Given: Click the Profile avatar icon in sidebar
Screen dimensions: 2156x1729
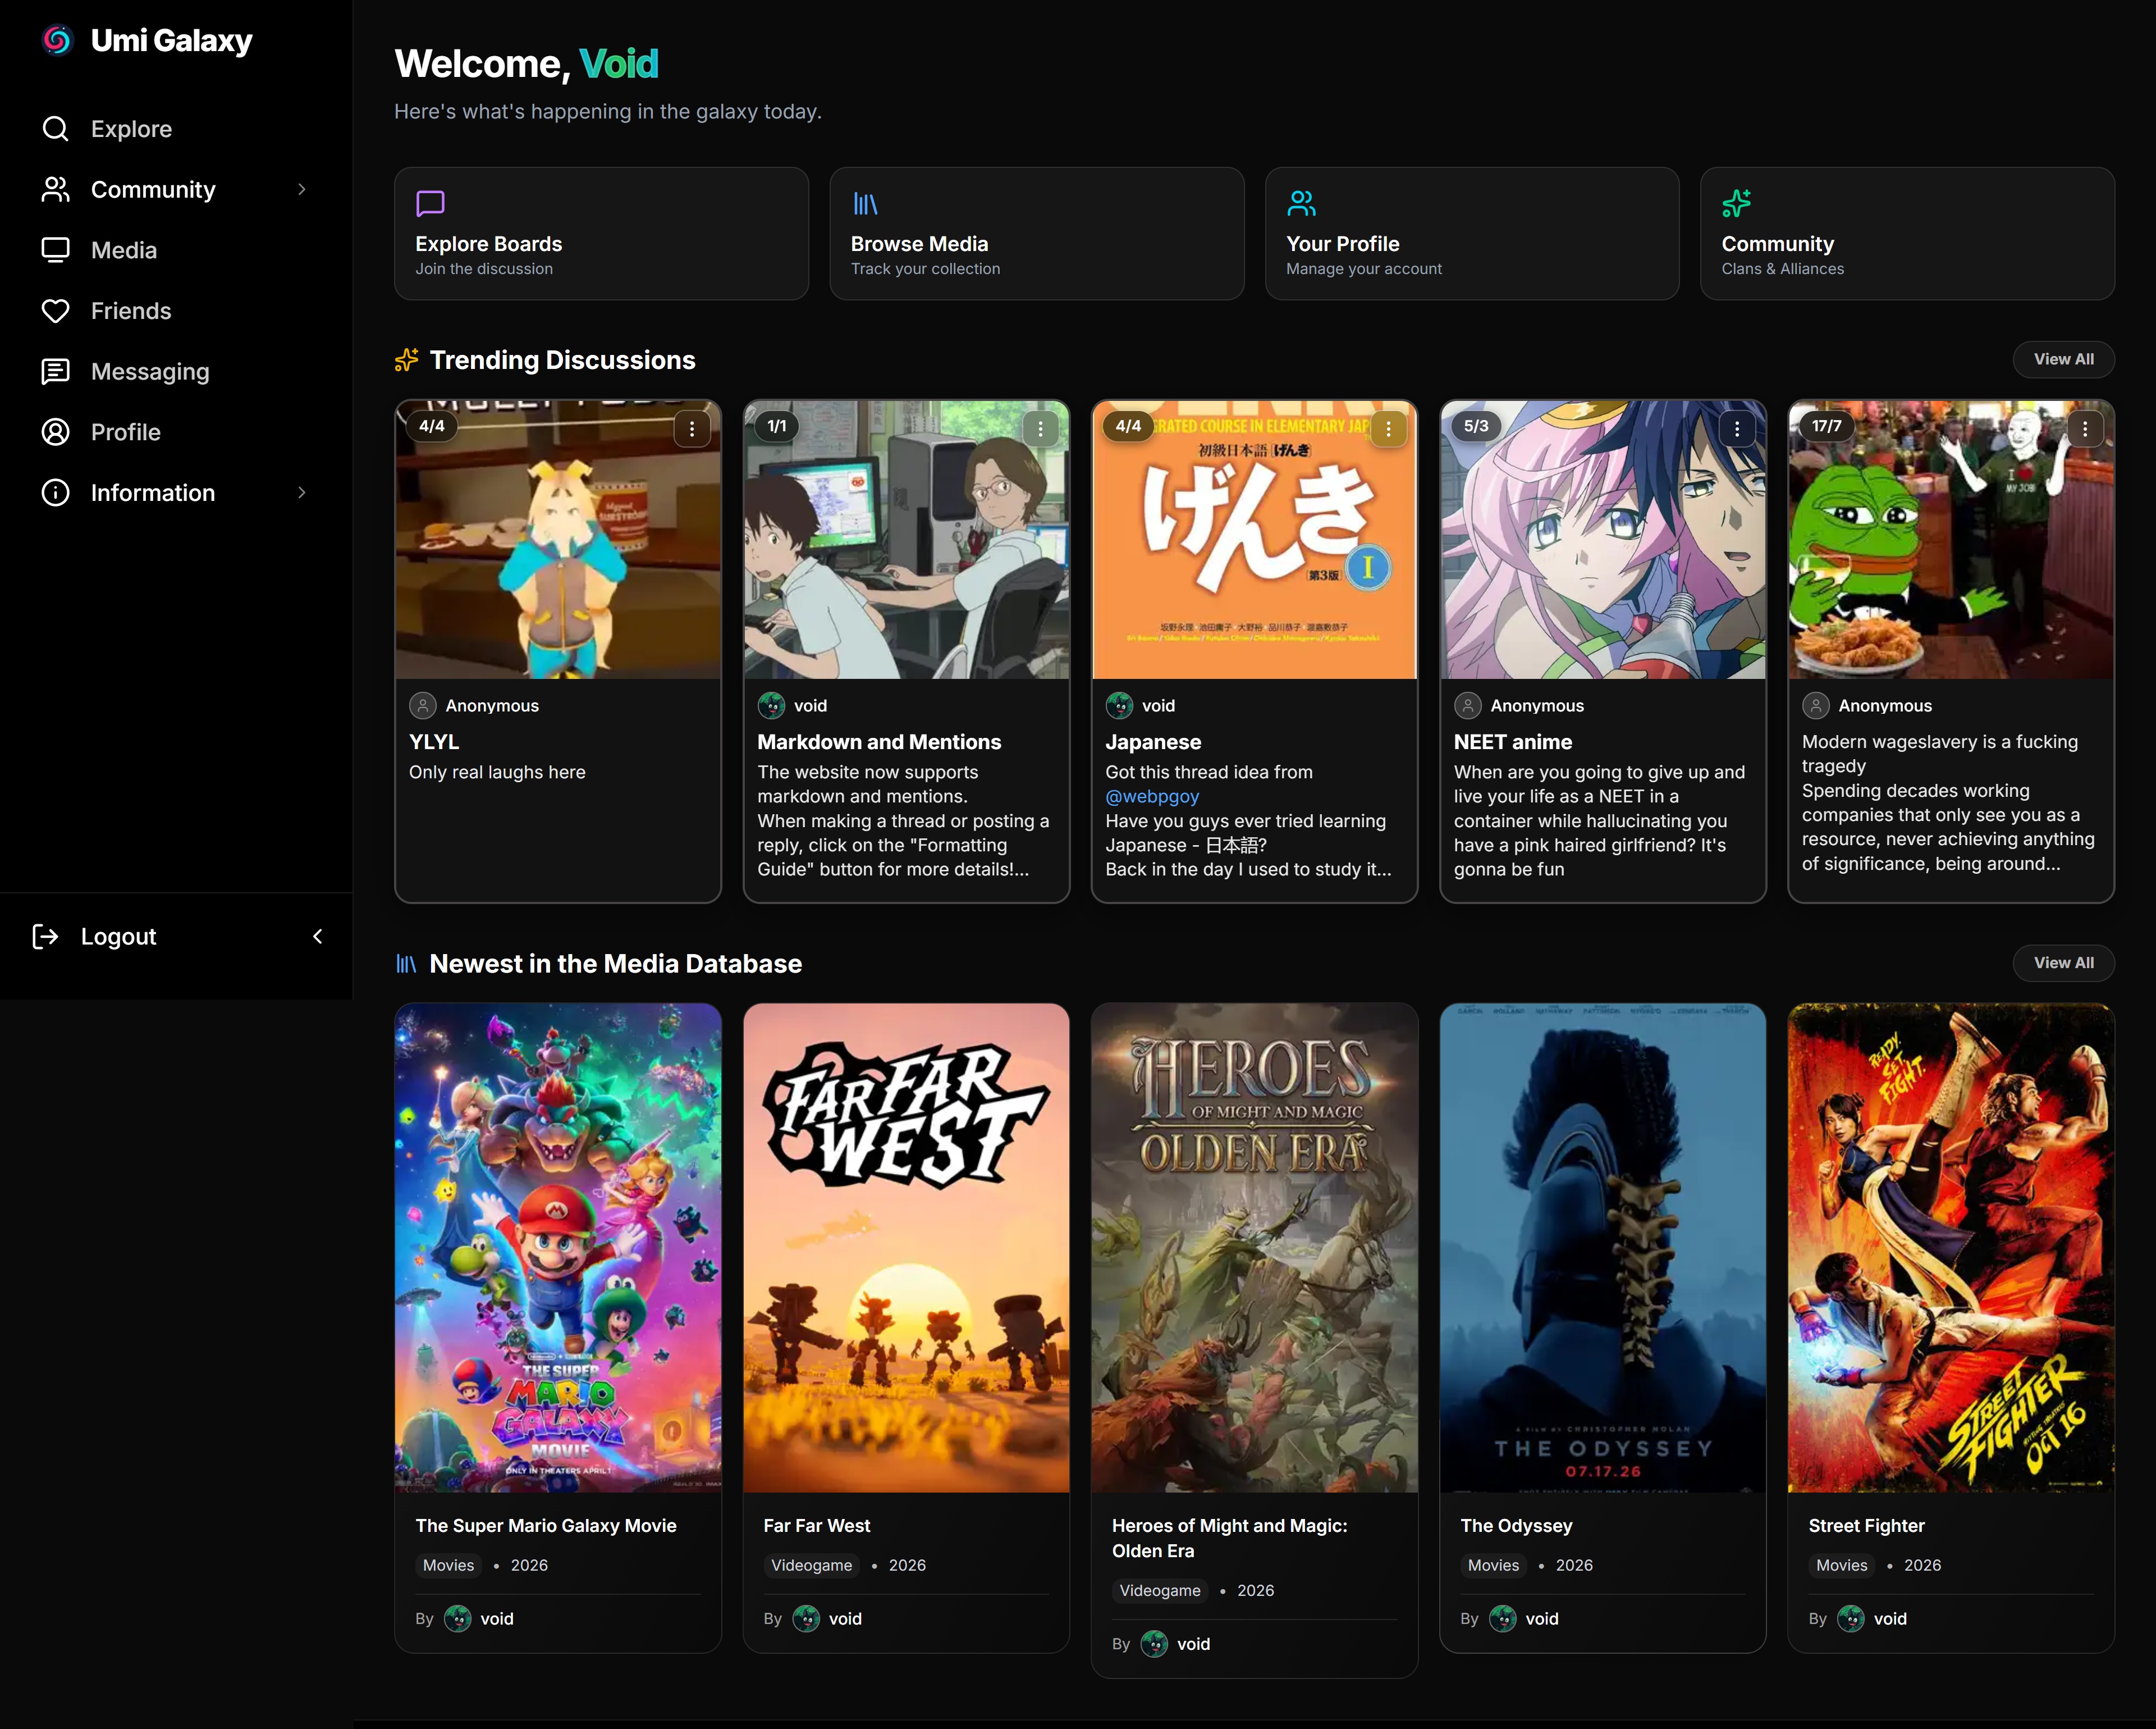Looking at the screenshot, I should pos(56,432).
